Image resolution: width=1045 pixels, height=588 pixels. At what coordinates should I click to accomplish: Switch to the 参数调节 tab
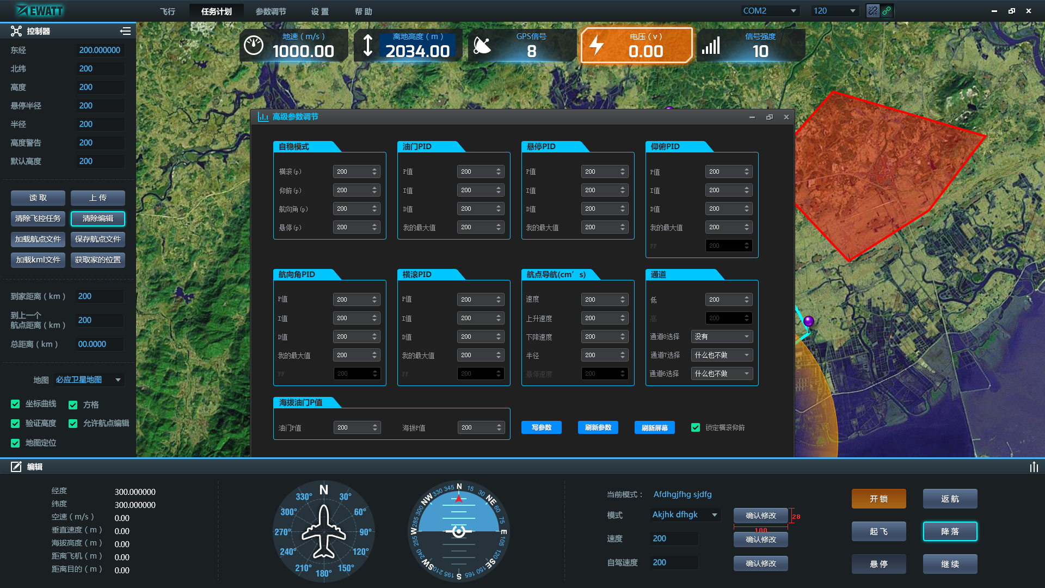coord(271,11)
